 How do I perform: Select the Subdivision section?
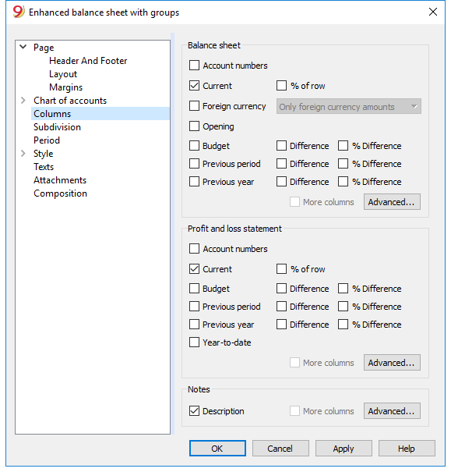(57, 127)
